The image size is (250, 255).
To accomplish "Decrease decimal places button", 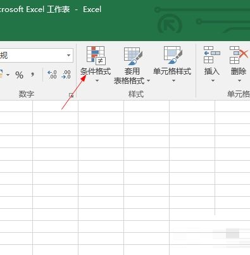I will 66,75.
